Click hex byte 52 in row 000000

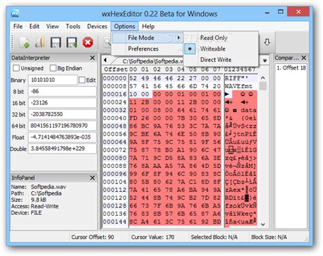(133, 79)
